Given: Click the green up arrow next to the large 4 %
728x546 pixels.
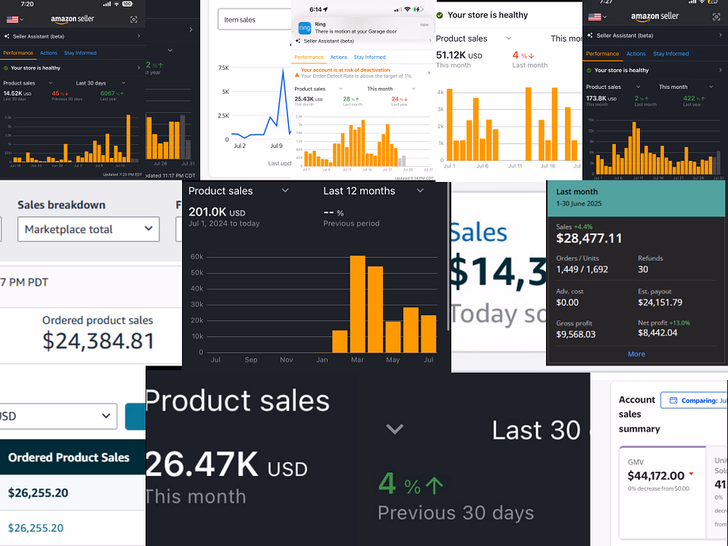Looking at the screenshot, I should point(434,485).
